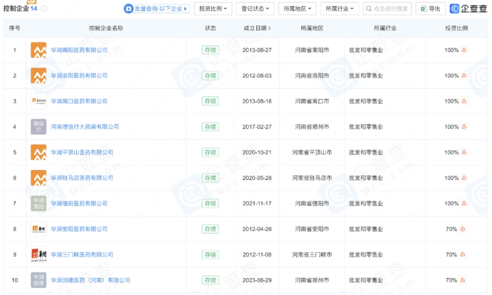492x295 pixels.
Task: Open the 华润周口医药有限公司 company link
Action: 79,101
